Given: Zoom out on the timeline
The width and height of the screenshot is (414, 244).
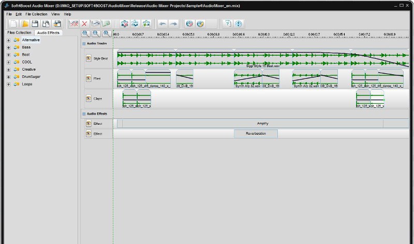Looking at the screenshot, I should coord(96,34).
